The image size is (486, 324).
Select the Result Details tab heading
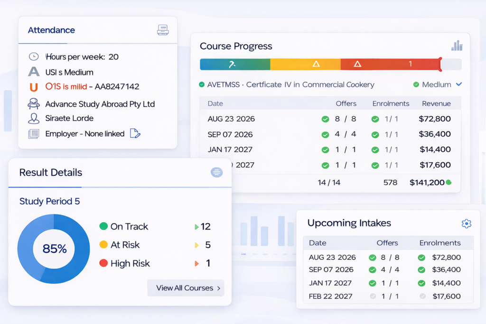point(50,173)
